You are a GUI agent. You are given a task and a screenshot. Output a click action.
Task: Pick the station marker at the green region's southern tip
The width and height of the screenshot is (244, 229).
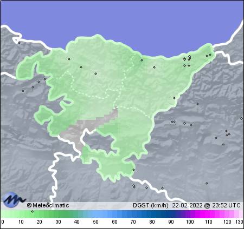pyautogui.click(x=133, y=170)
